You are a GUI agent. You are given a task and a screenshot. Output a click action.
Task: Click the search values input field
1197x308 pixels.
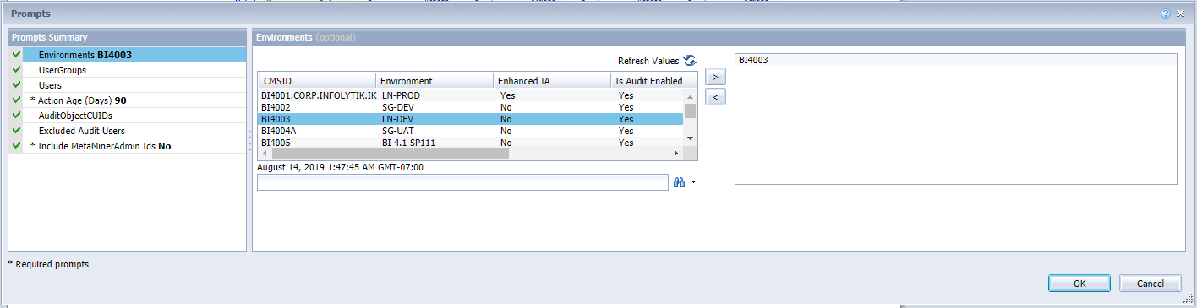pos(462,182)
